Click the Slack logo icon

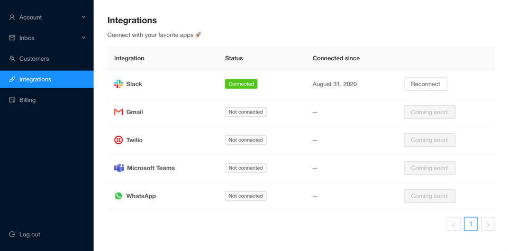tap(119, 84)
